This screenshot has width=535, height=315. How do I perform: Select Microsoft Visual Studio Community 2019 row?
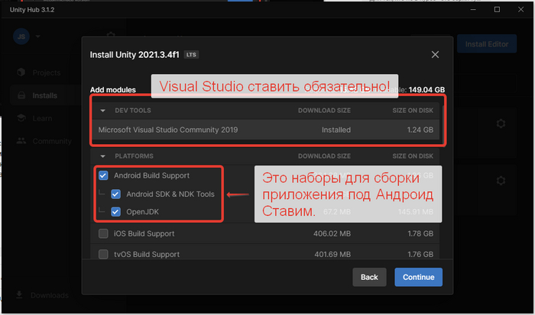(x=266, y=130)
